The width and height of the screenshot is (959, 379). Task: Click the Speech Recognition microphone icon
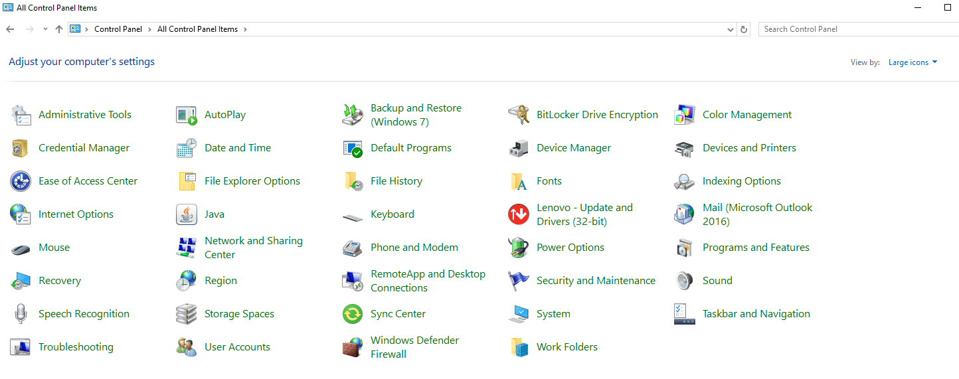coord(21,314)
